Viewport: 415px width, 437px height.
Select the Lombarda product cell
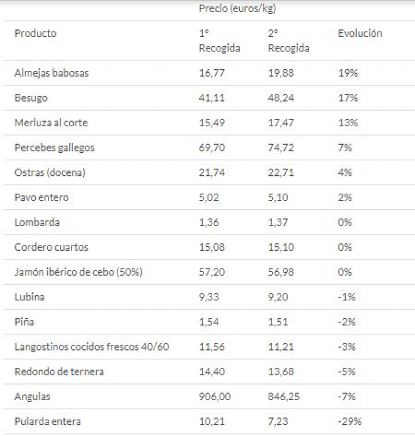[37, 222]
